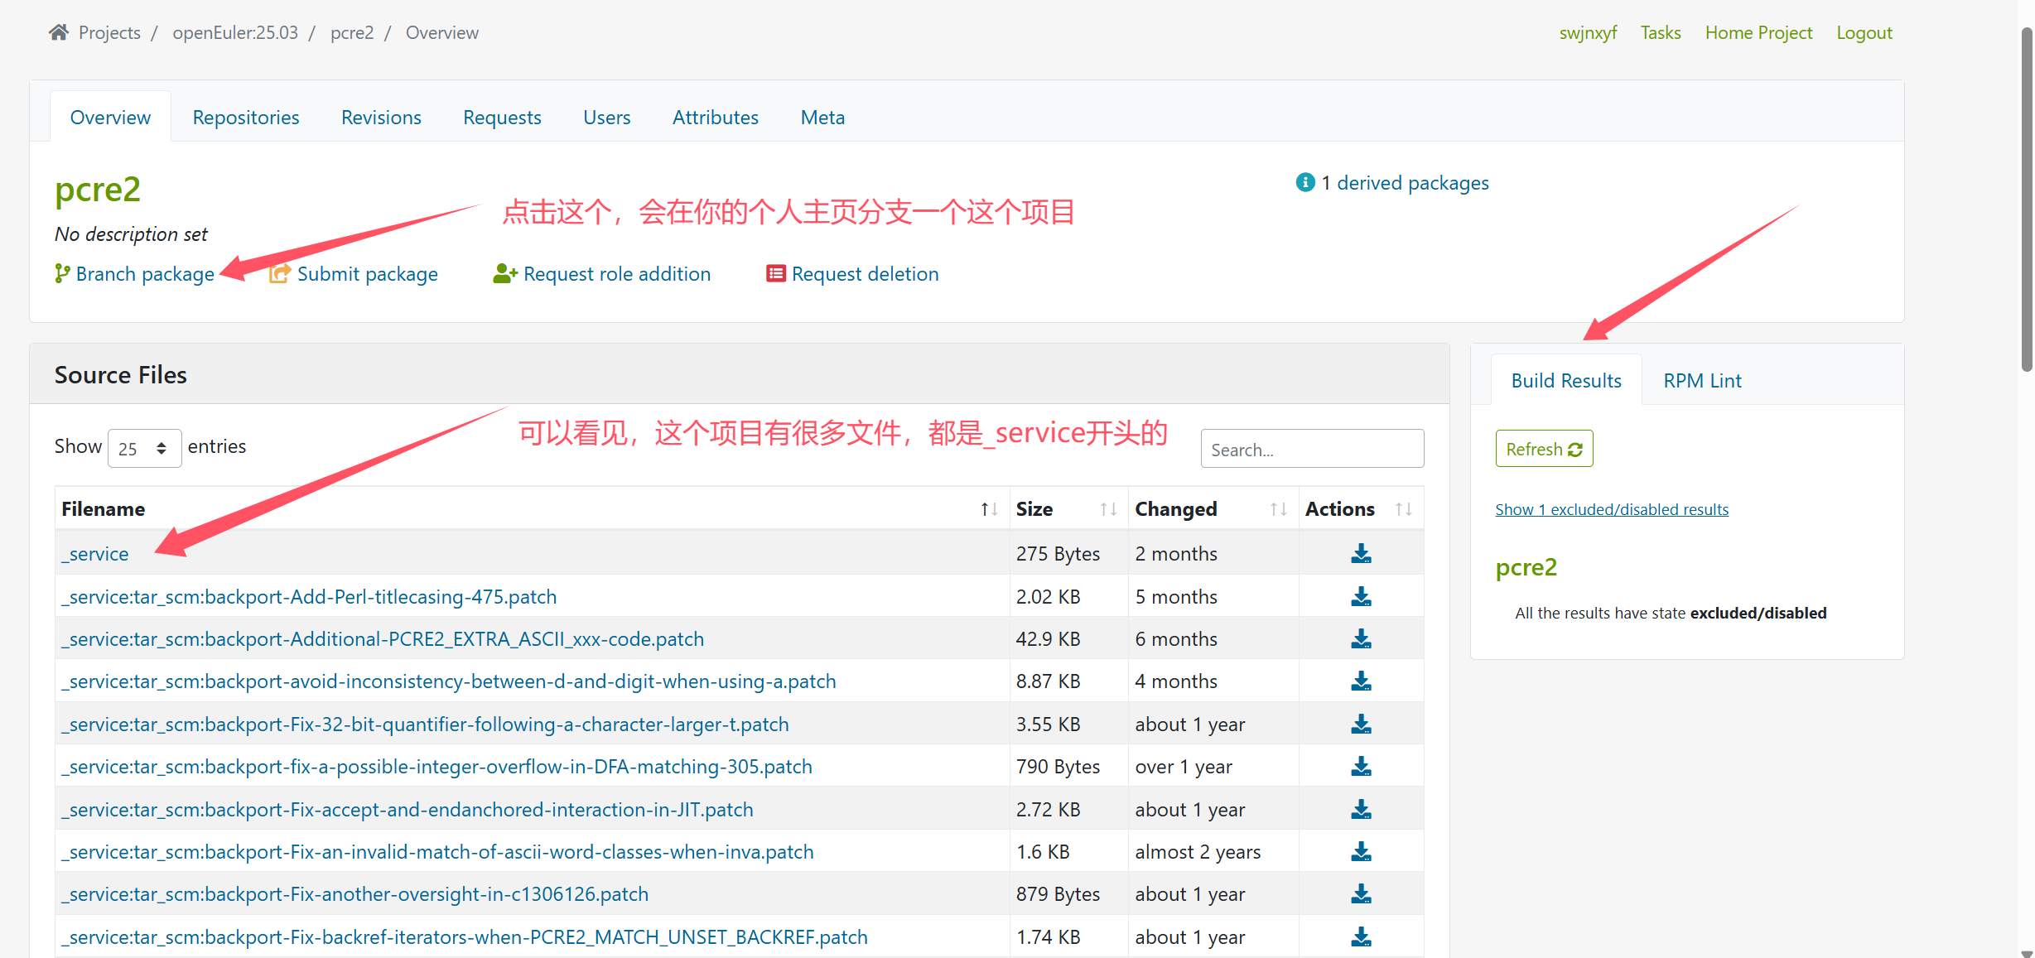This screenshot has height=958, width=2035.
Task: Click the Request role addition user icon
Action: [504, 273]
